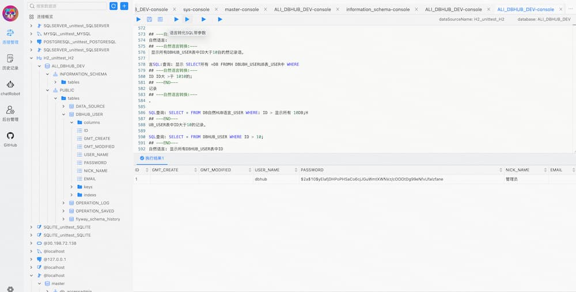Viewport: 576px width, 292px height.
Task: Collapse the columns folder
Action: (x=71, y=122)
